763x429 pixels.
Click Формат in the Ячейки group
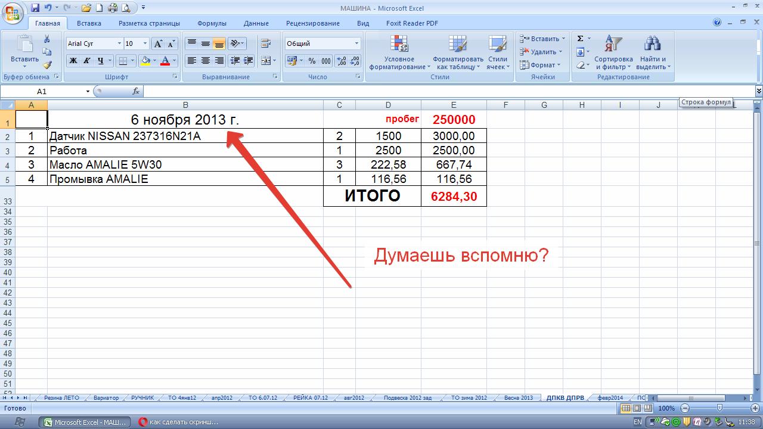point(540,65)
